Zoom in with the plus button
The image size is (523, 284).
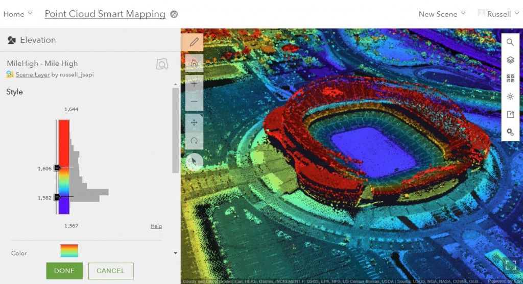click(x=194, y=84)
